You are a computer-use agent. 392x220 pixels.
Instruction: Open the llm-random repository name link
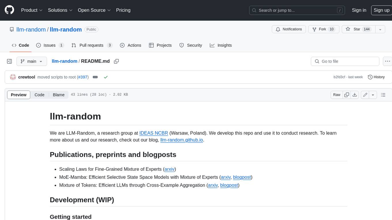[x=66, y=29]
